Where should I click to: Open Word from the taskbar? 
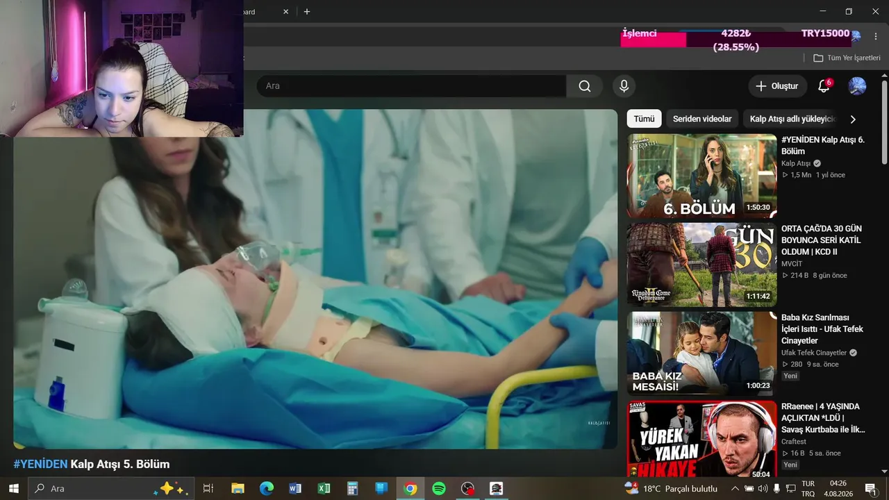tap(295, 488)
